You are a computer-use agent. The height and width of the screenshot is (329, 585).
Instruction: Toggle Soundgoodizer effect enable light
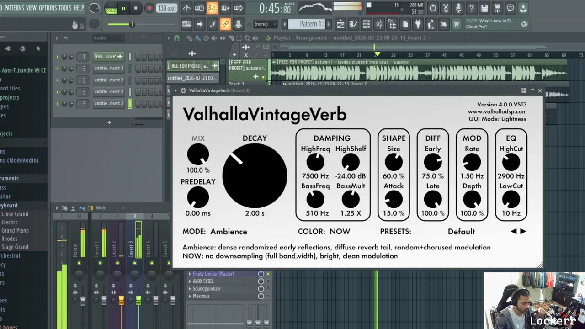[268, 289]
